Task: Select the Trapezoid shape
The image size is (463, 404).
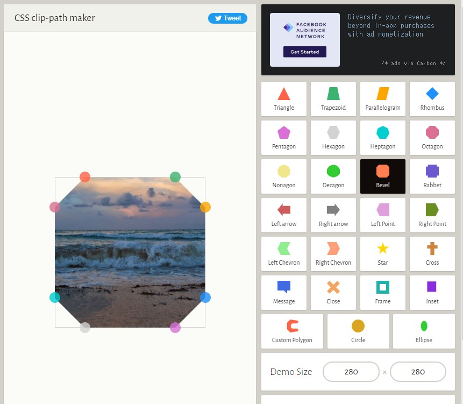Action: click(333, 99)
